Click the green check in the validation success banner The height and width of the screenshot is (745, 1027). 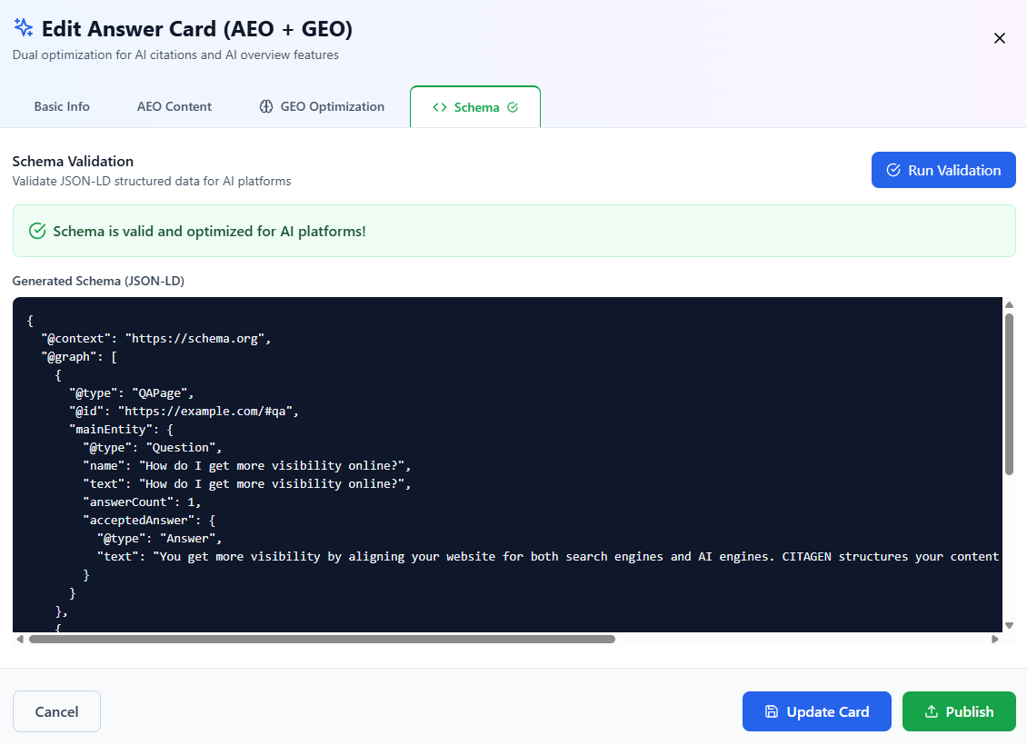pos(37,231)
